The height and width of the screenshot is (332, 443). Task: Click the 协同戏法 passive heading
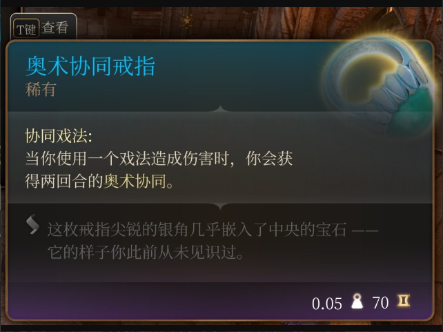click(59, 136)
